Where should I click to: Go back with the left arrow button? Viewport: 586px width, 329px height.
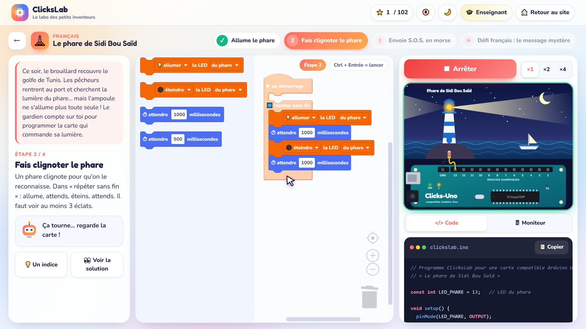(17, 41)
